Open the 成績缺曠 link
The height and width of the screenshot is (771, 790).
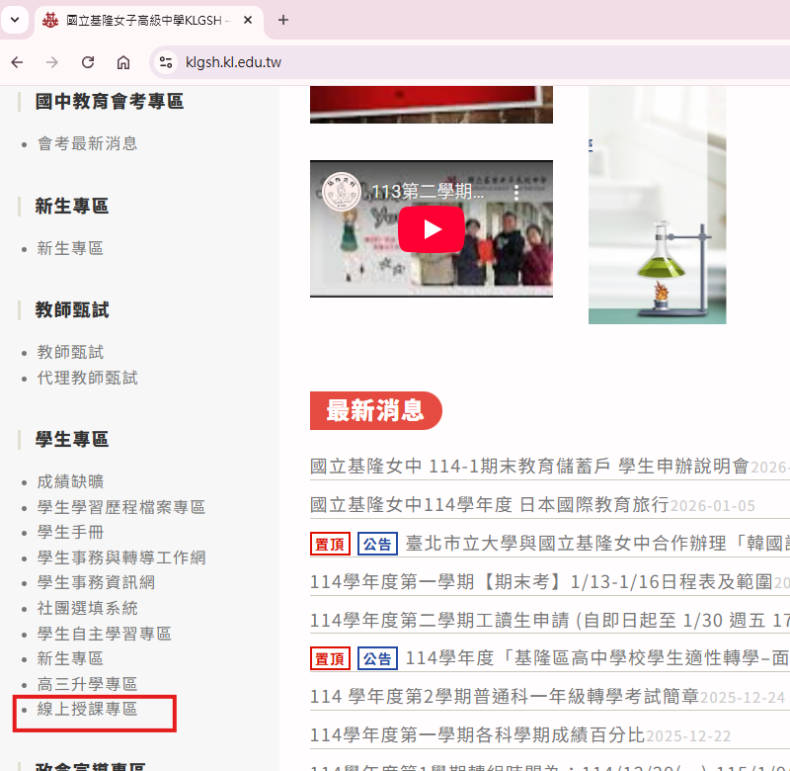[x=70, y=482]
